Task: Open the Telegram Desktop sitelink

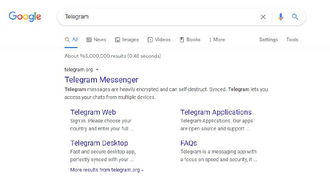Action: tap(99, 143)
